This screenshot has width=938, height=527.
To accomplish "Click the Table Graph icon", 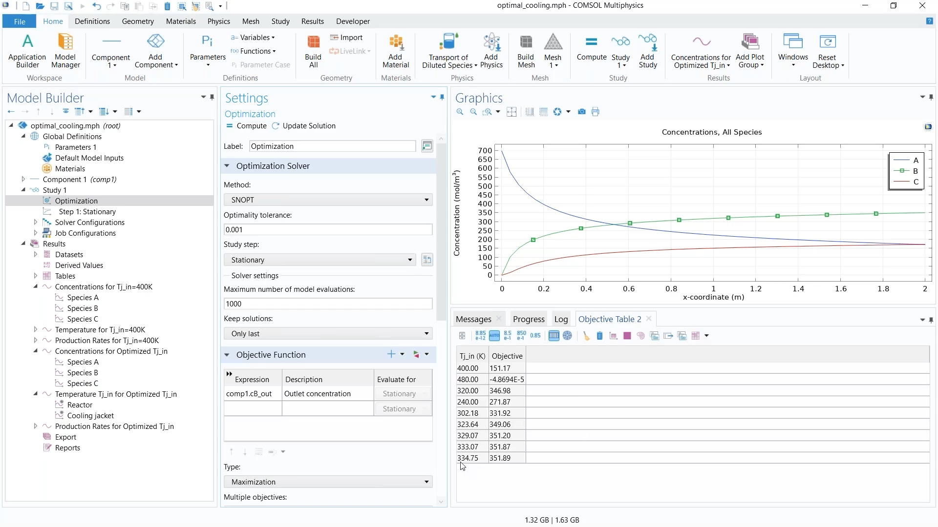I will click(613, 336).
